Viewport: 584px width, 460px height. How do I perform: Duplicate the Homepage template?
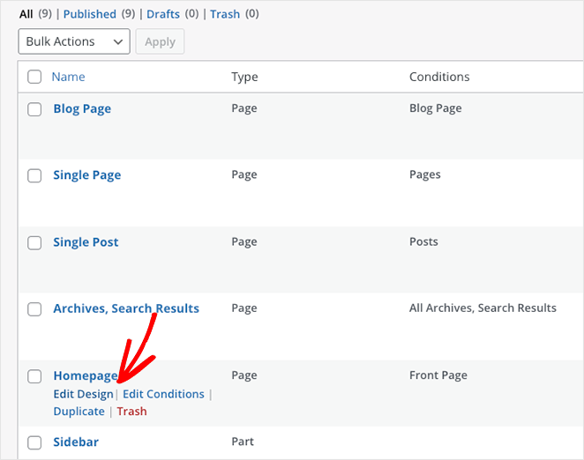coord(79,412)
